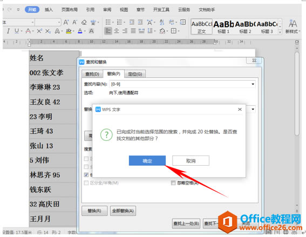The image size is (306, 237).
Task: Switch to the 引用 tab
Action: pos(90,10)
